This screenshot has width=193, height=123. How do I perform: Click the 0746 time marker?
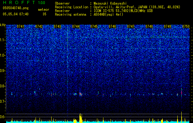pos(112,26)
